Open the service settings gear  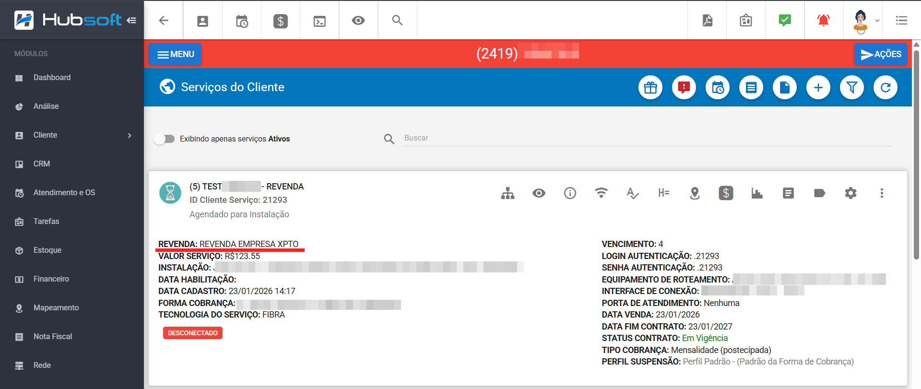tap(850, 193)
